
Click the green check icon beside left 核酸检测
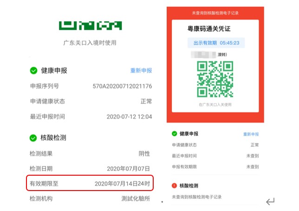pos(33,138)
